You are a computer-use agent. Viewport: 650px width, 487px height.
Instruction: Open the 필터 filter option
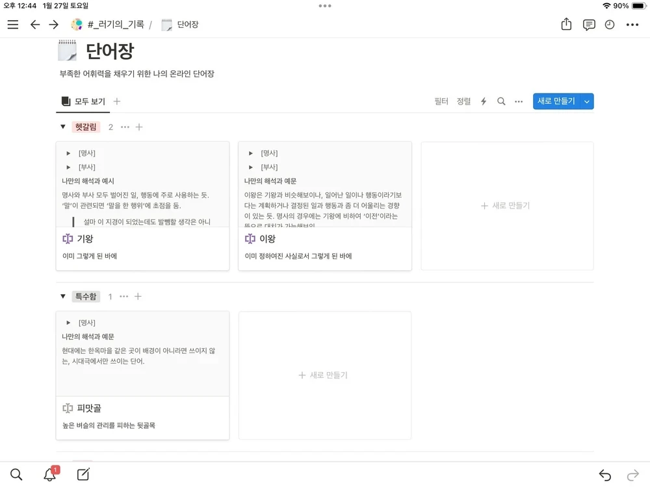[x=441, y=101]
